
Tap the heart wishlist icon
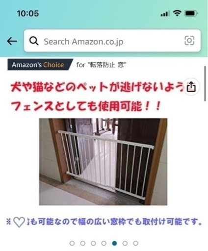tap(19, 222)
